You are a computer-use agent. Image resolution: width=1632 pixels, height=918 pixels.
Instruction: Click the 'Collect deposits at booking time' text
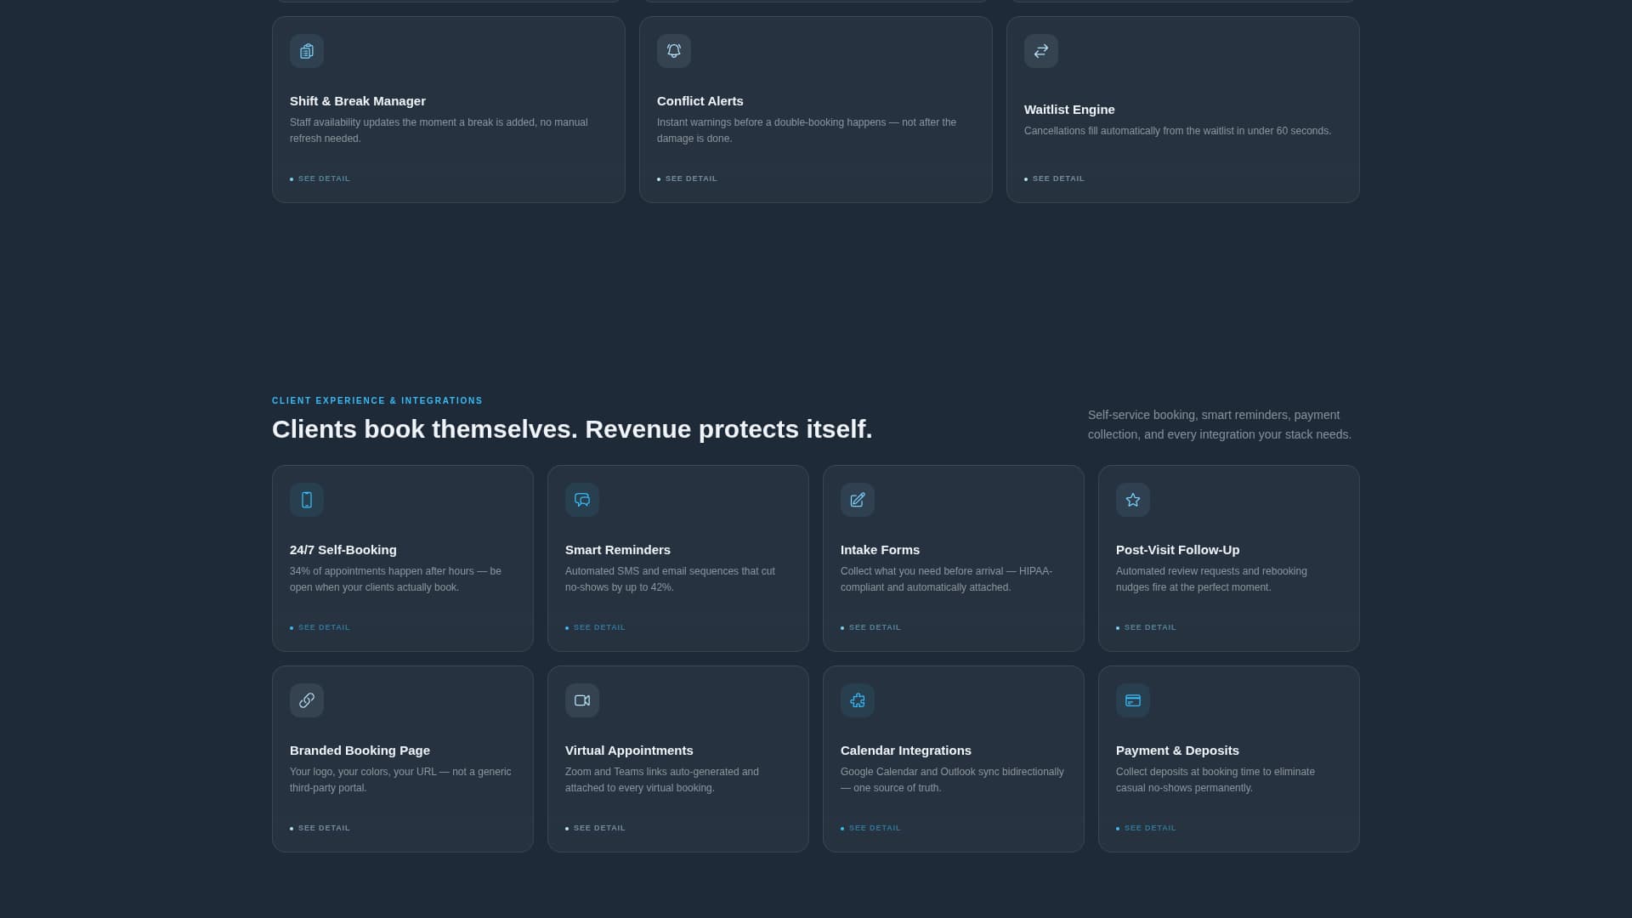click(x=1215, y=779)
